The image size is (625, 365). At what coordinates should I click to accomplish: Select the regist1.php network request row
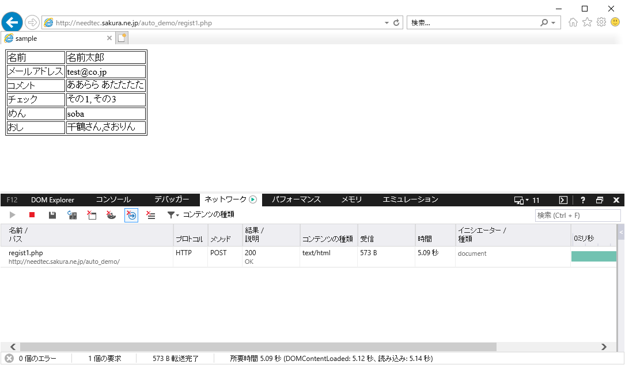309,257
